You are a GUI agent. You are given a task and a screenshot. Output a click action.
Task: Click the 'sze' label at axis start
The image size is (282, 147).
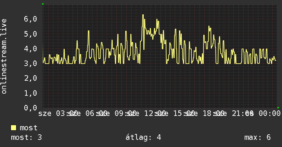45,113
